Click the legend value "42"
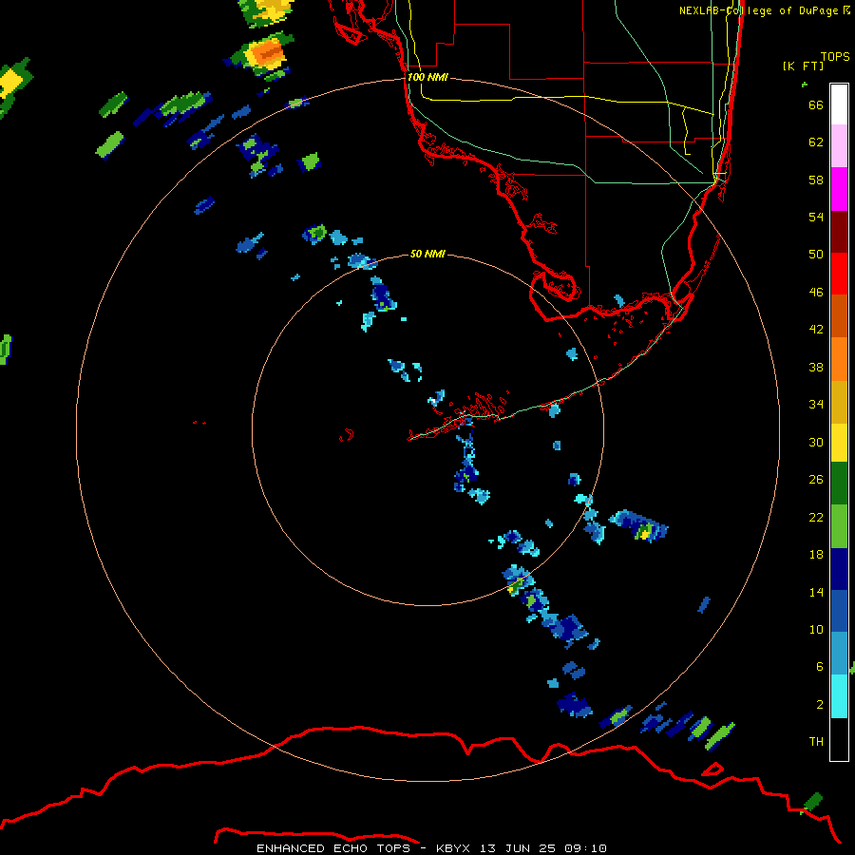 (x=816, y=330)
